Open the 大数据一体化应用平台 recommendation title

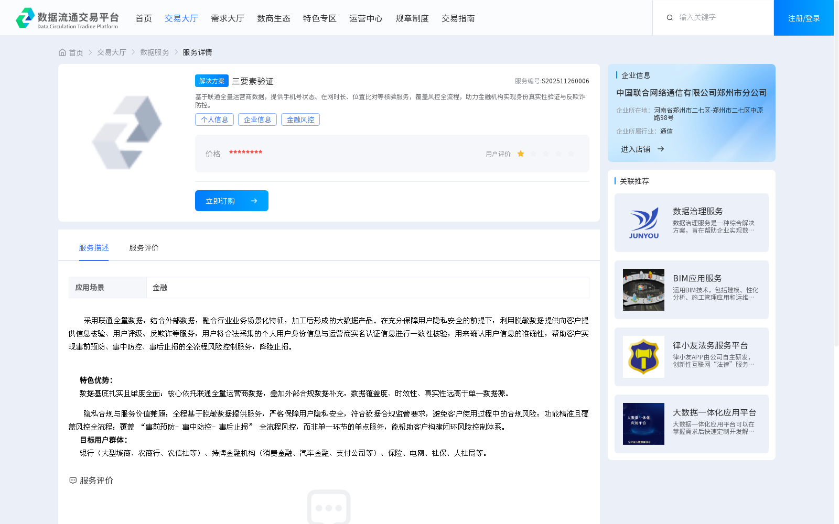tap(715, 412)
